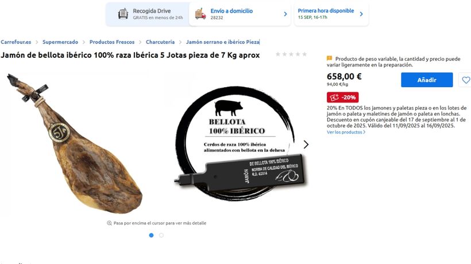Expand Primera hora disponible time slot chevron
This screenshot has width=471, height=264.
(x=361, y=14)
